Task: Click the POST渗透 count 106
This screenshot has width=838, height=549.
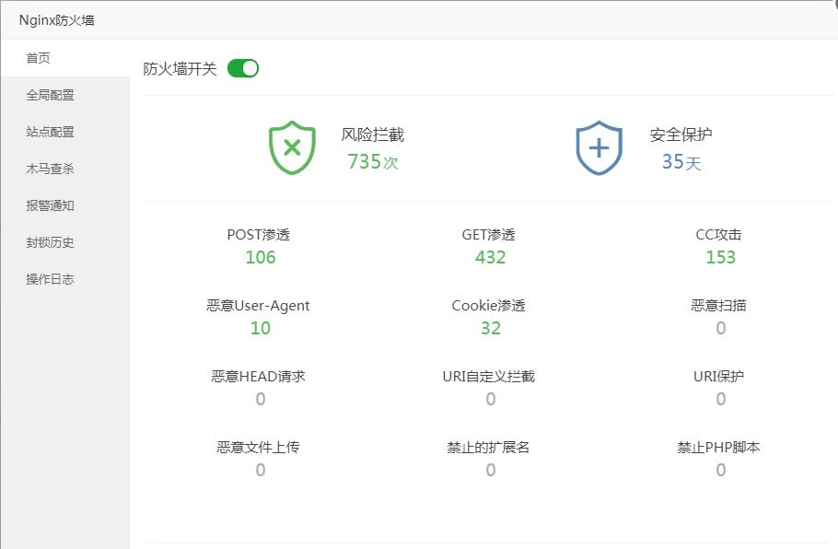Action: (x=261, y=257)
